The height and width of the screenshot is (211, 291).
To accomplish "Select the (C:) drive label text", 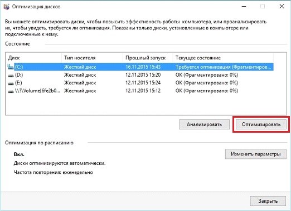I will (x=19, y=67).
